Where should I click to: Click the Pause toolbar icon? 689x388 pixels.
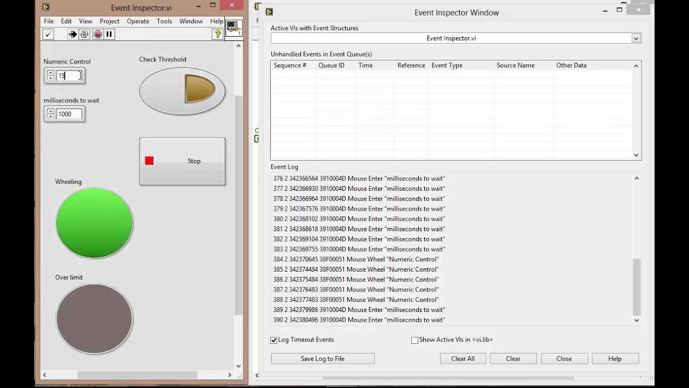coord(109,34)
